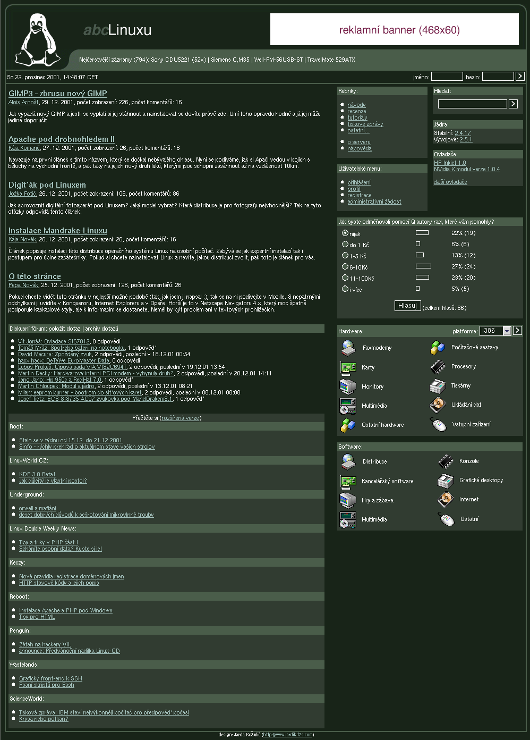
Task: Click the 'jméno' username field
Action: tap(447, 77)
